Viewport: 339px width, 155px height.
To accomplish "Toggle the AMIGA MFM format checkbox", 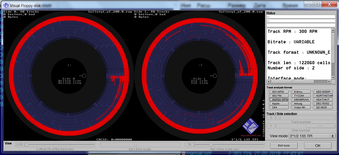I will (x=279, y=100).
